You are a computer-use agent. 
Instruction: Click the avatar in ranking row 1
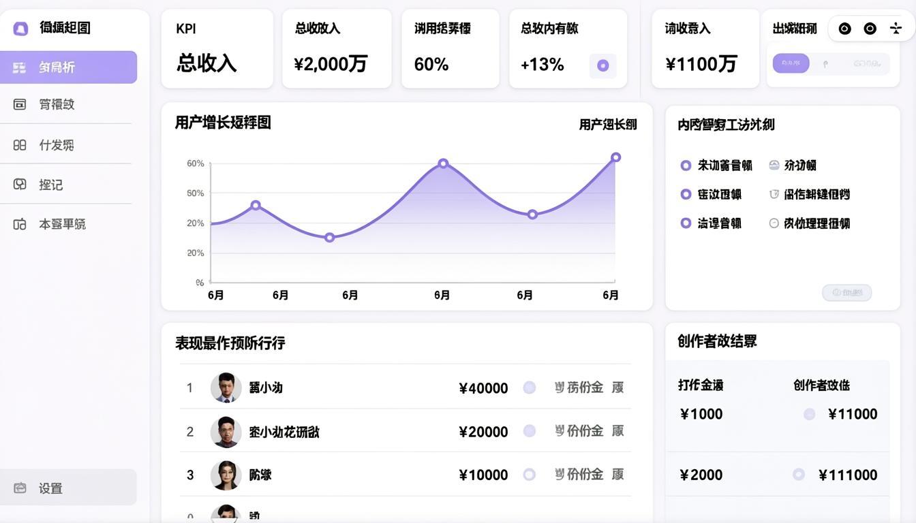pyautogui.click(x=226, y=387)
